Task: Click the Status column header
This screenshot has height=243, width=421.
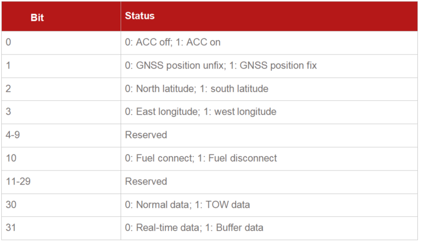Action: (269, 16)
